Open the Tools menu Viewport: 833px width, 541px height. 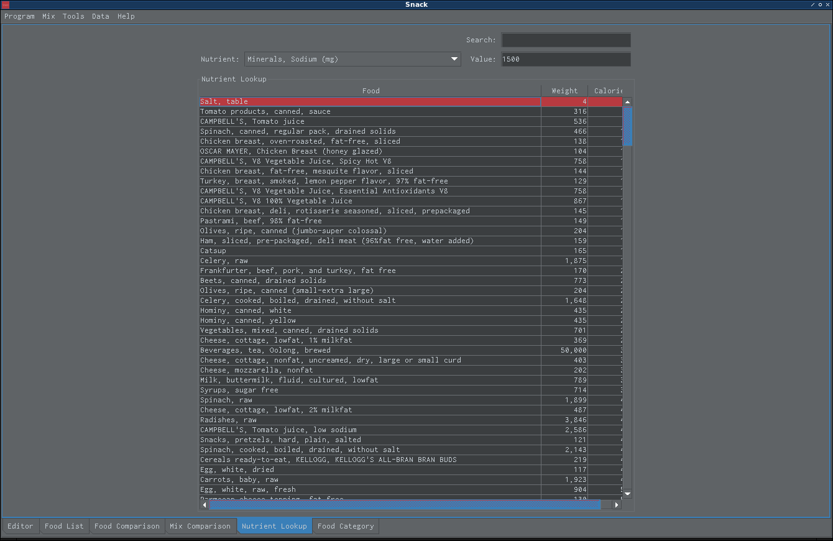(x=73, y=16)
